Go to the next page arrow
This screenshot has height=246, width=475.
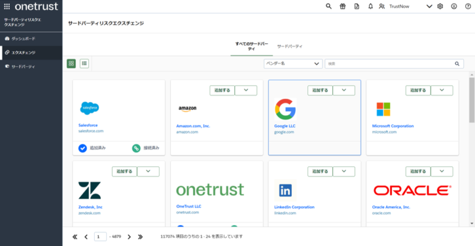(129, 237)
